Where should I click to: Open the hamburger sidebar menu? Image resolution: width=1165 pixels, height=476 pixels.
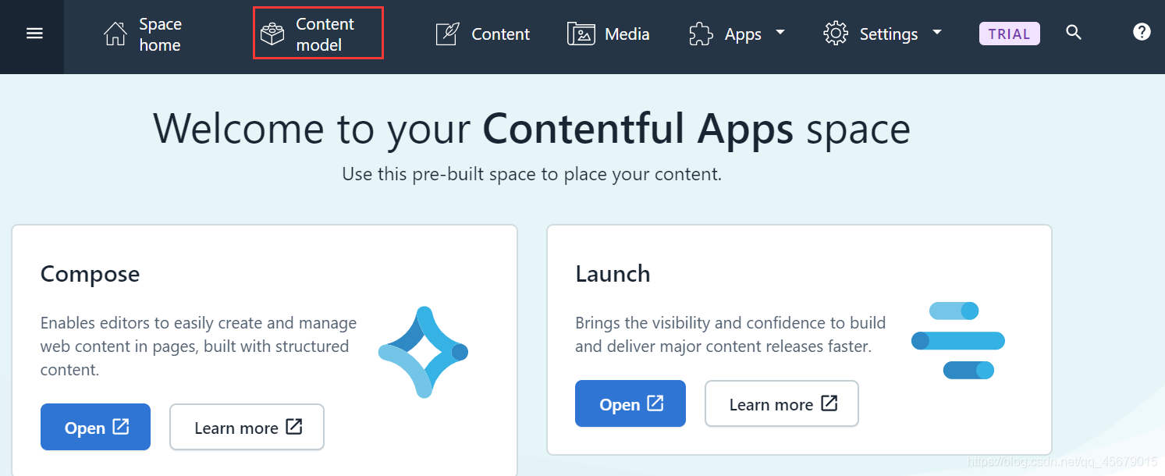click(34, 34)
